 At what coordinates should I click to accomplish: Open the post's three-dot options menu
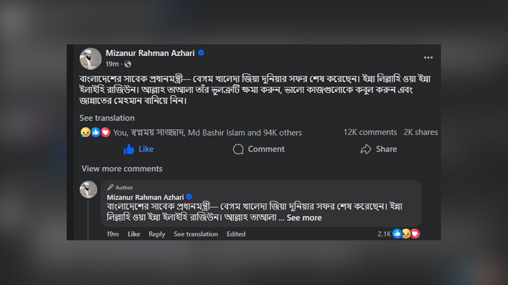(x=428, y=58)
